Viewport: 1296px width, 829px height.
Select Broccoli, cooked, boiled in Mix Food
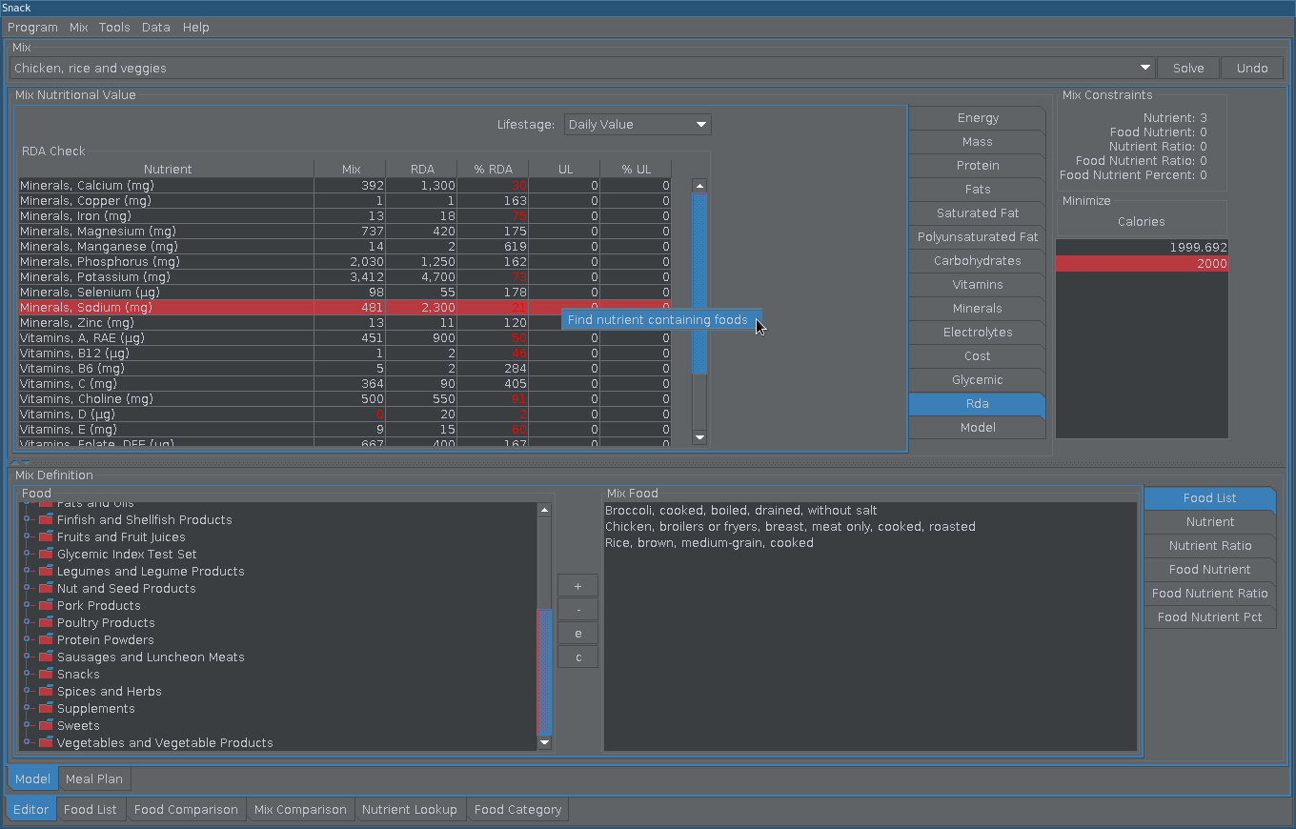(740, 511)
